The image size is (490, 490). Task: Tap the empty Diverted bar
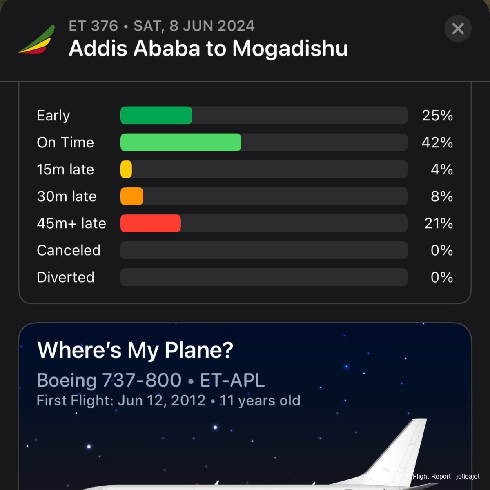pyautogui.click(x=264, y=277)
